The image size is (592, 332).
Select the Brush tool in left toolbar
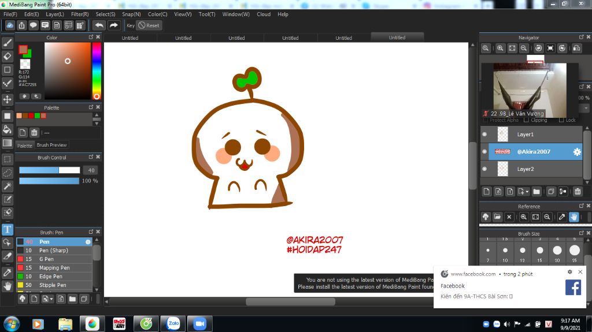pyautogui.click(x=7, y=43)
